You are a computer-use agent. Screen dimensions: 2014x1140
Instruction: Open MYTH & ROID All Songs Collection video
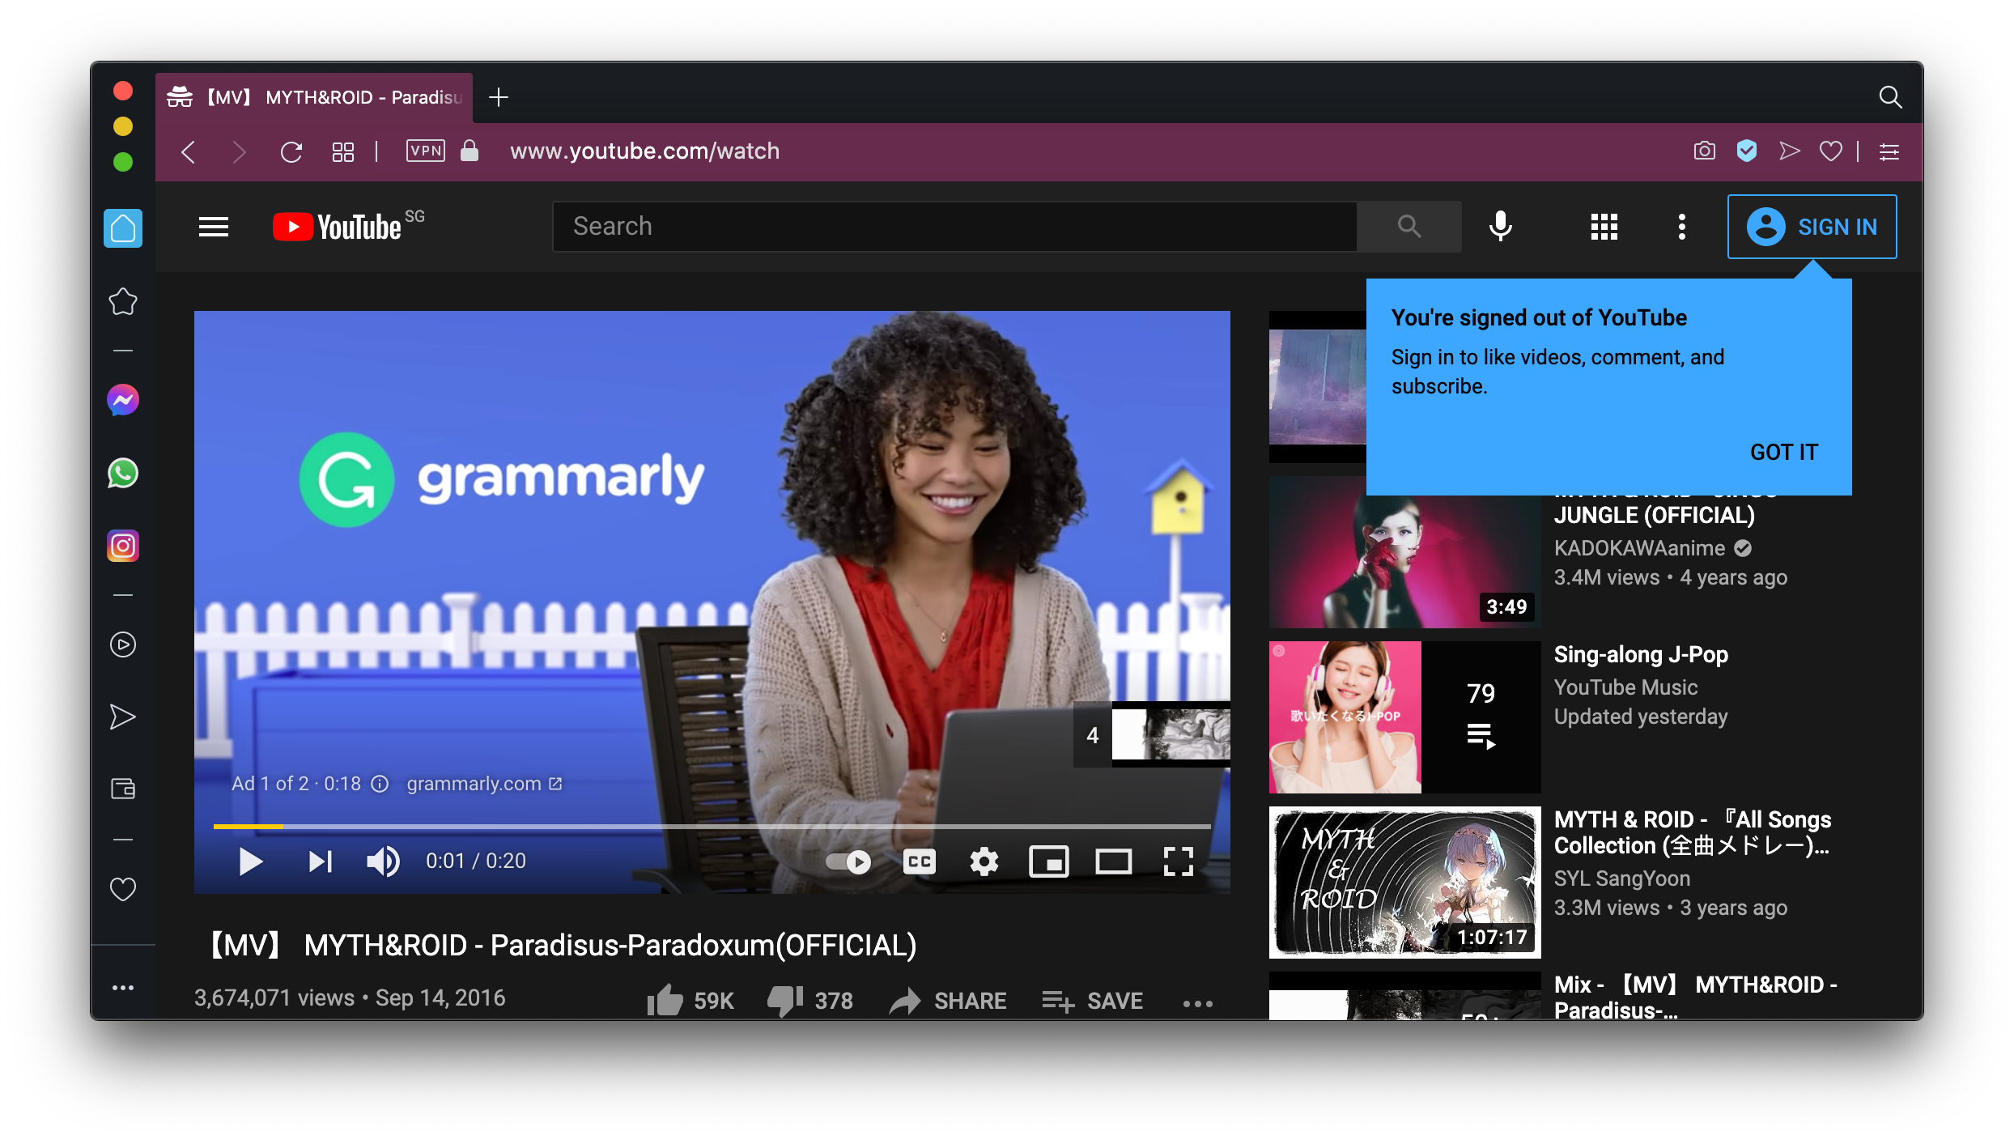click(x=1693, y=832)
